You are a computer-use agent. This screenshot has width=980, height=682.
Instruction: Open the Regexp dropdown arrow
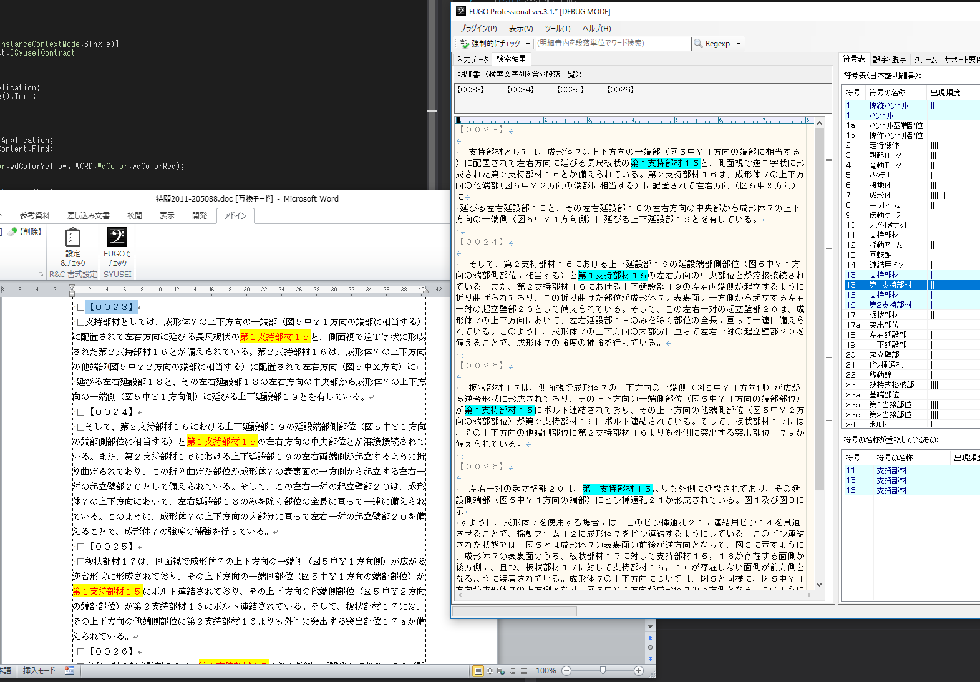pyautogui.click(x=739, y=44)
